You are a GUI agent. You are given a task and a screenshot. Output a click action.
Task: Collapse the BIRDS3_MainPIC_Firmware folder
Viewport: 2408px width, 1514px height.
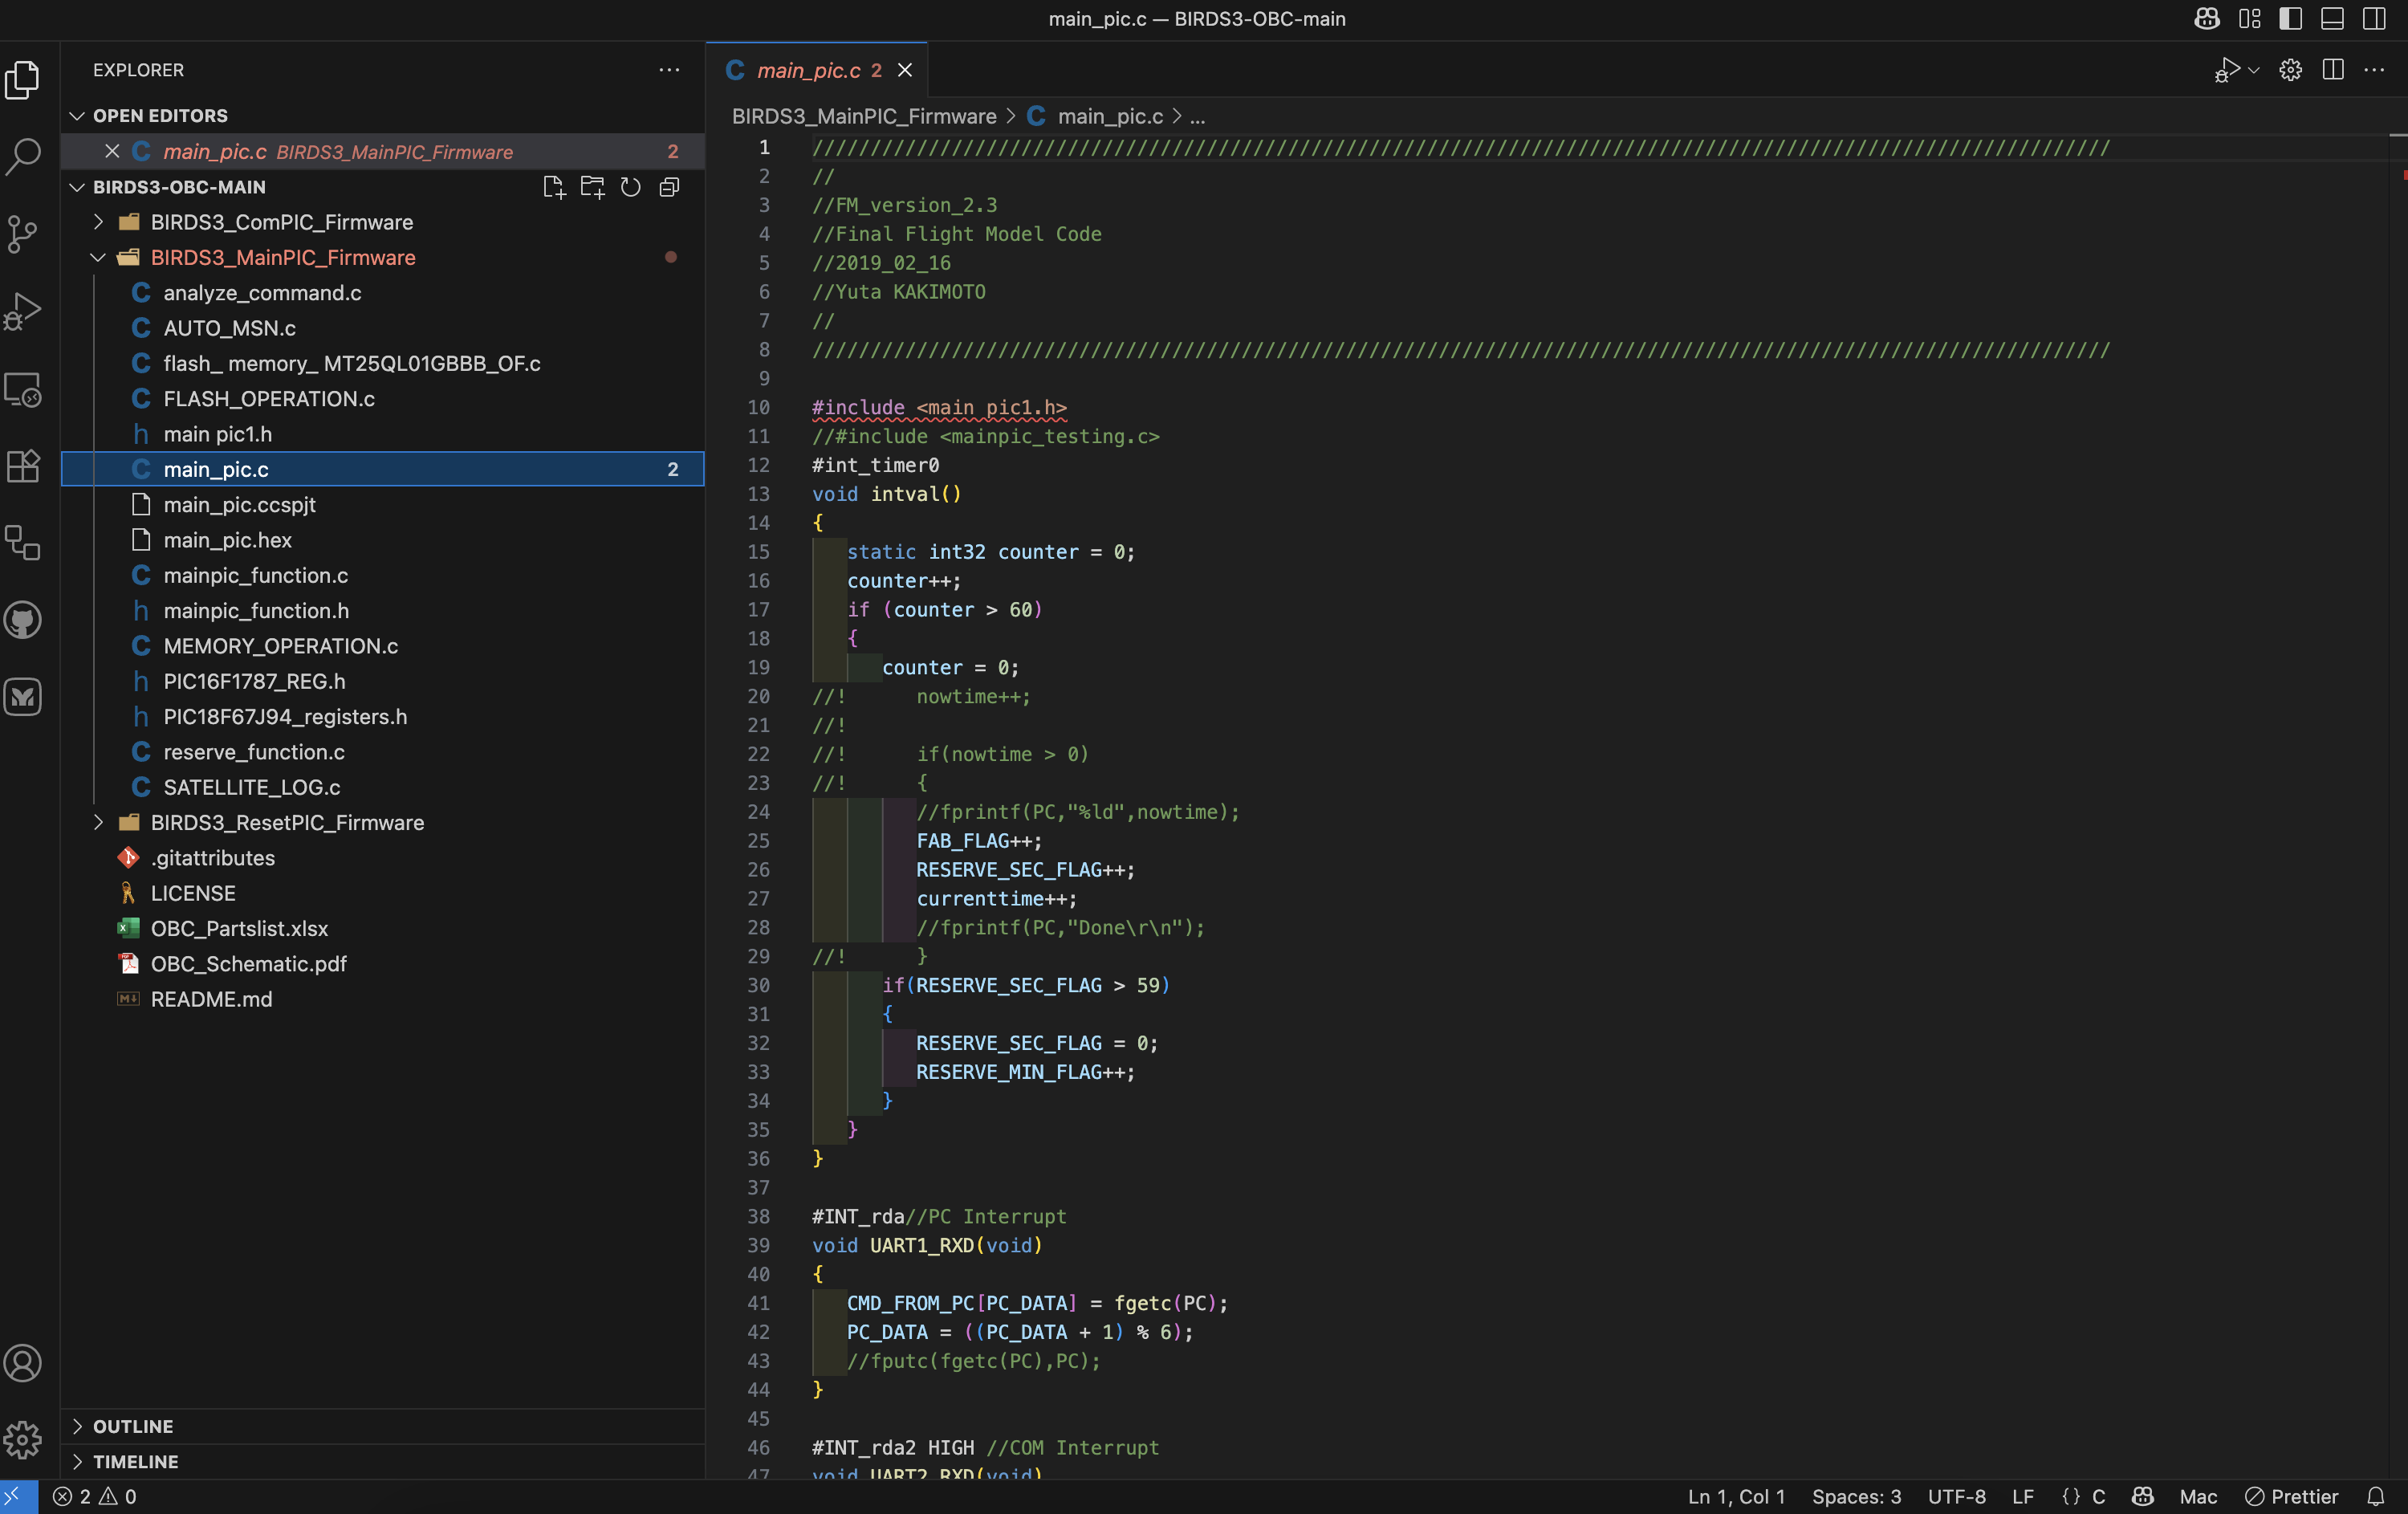coord(283,257)
